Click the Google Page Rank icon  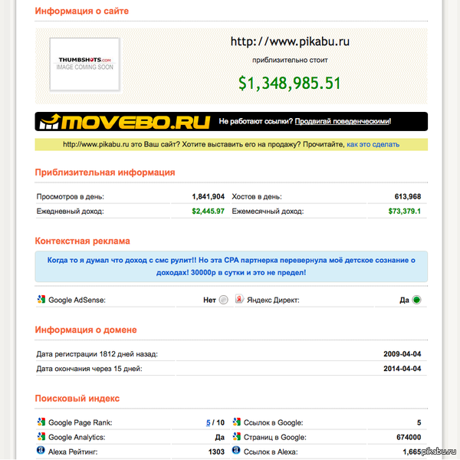tap(41, 422)
